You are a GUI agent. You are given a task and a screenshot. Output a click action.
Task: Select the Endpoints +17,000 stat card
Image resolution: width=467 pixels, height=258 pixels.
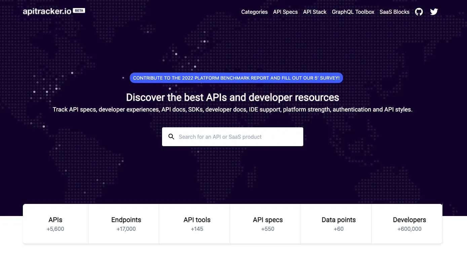coord(124,224)
